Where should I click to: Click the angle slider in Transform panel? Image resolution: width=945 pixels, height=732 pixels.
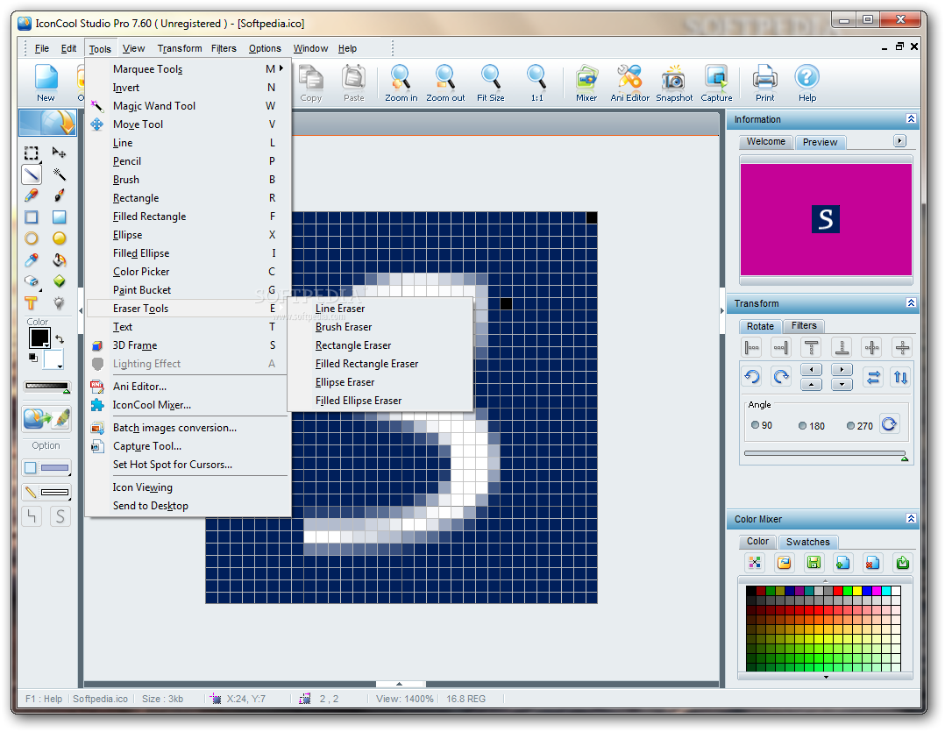point(824,453)
